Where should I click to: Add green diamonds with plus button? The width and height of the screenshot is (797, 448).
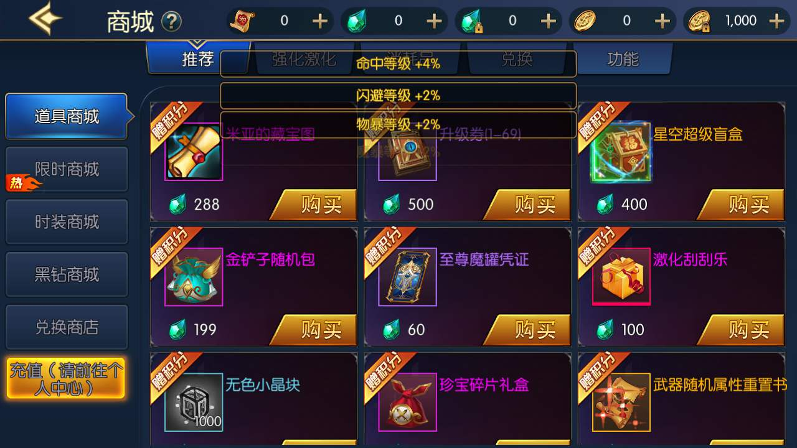[x=434, y=21]
